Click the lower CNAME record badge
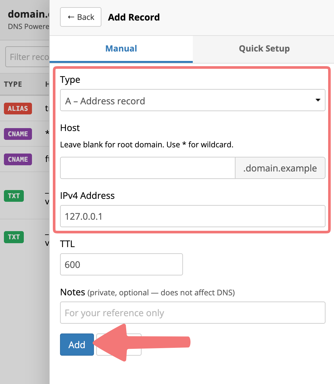The width and height of the screenshot is (334, 384). click(x=18, y=159)
